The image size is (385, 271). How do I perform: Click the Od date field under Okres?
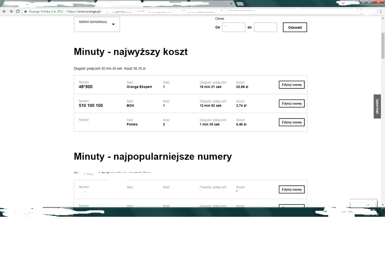click(x=233, y=27)
